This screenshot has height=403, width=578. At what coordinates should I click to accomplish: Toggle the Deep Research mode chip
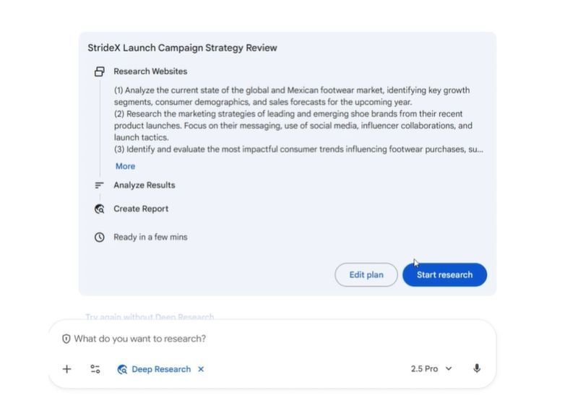(153, 369)
